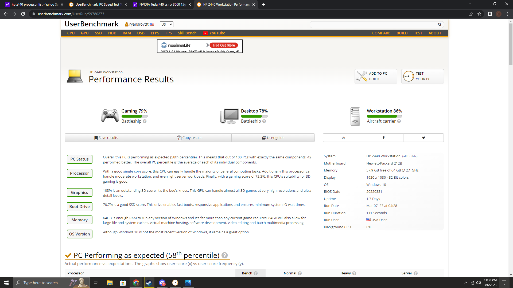Jump to Boot Drive section
Viewport: 513px width, 288px height.
[80, 207]
